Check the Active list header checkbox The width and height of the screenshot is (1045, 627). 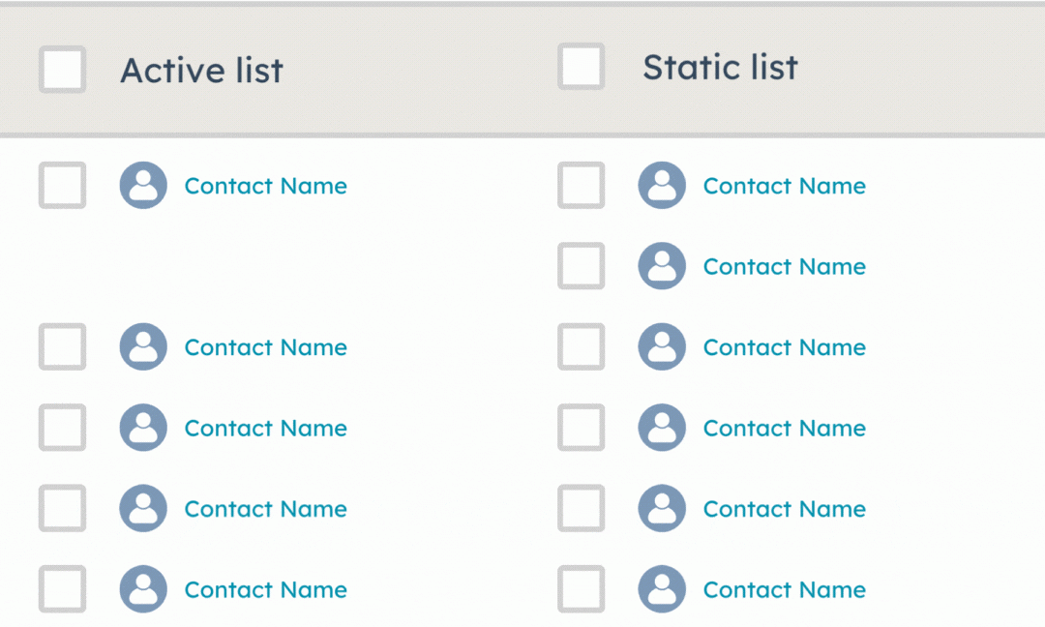click(x=62, y=67)
